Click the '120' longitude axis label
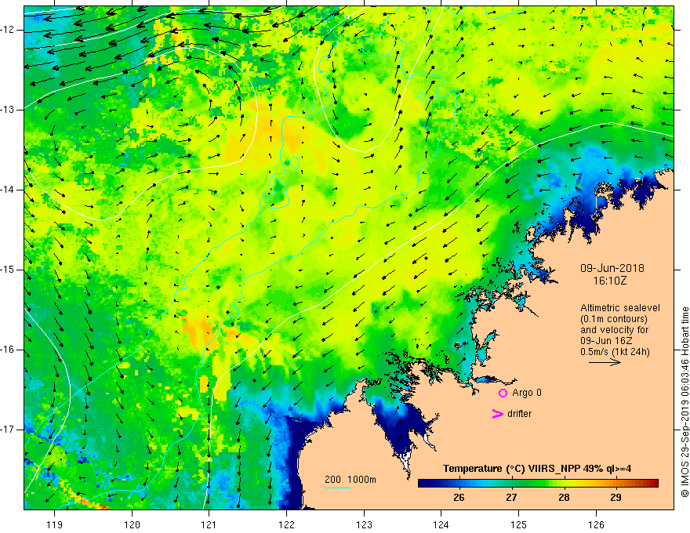Image resolution: width=690 pixels, height=533 pixels. (132, 525)
